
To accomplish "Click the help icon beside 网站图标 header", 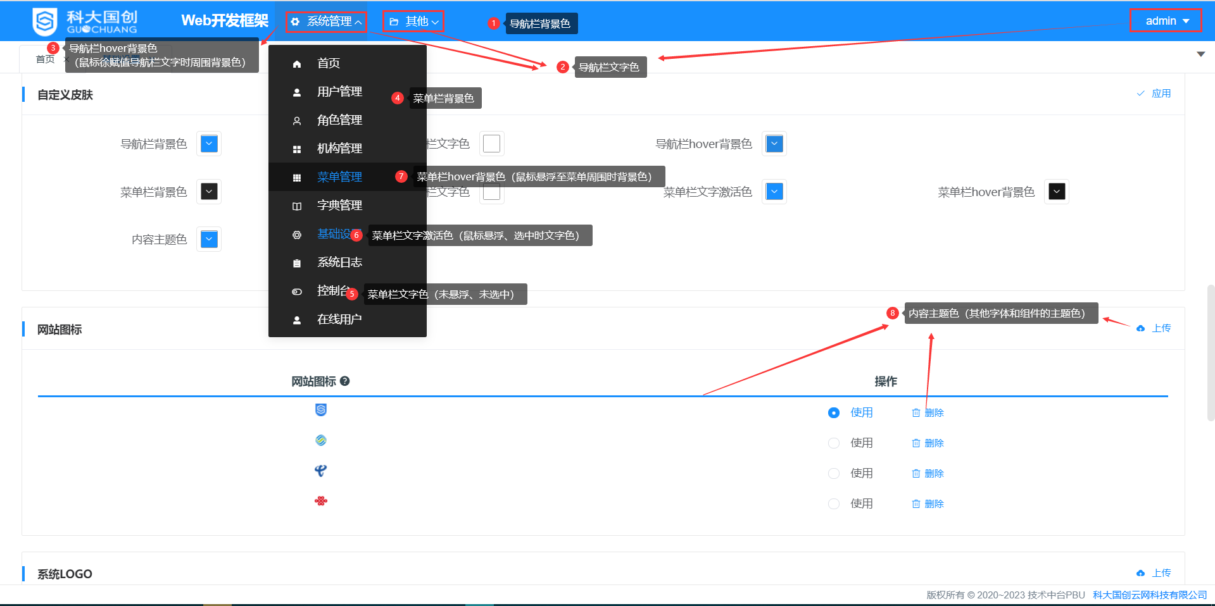I will click(345, 381).
